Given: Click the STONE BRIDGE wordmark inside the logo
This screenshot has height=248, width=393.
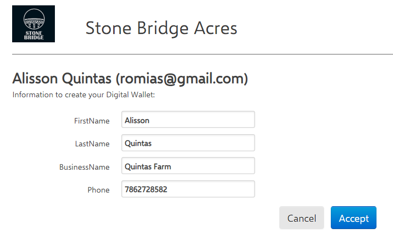Looking at the screenshot, I should tap(34, 35).
